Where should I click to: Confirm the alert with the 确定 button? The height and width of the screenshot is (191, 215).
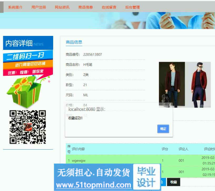(163, 129)
